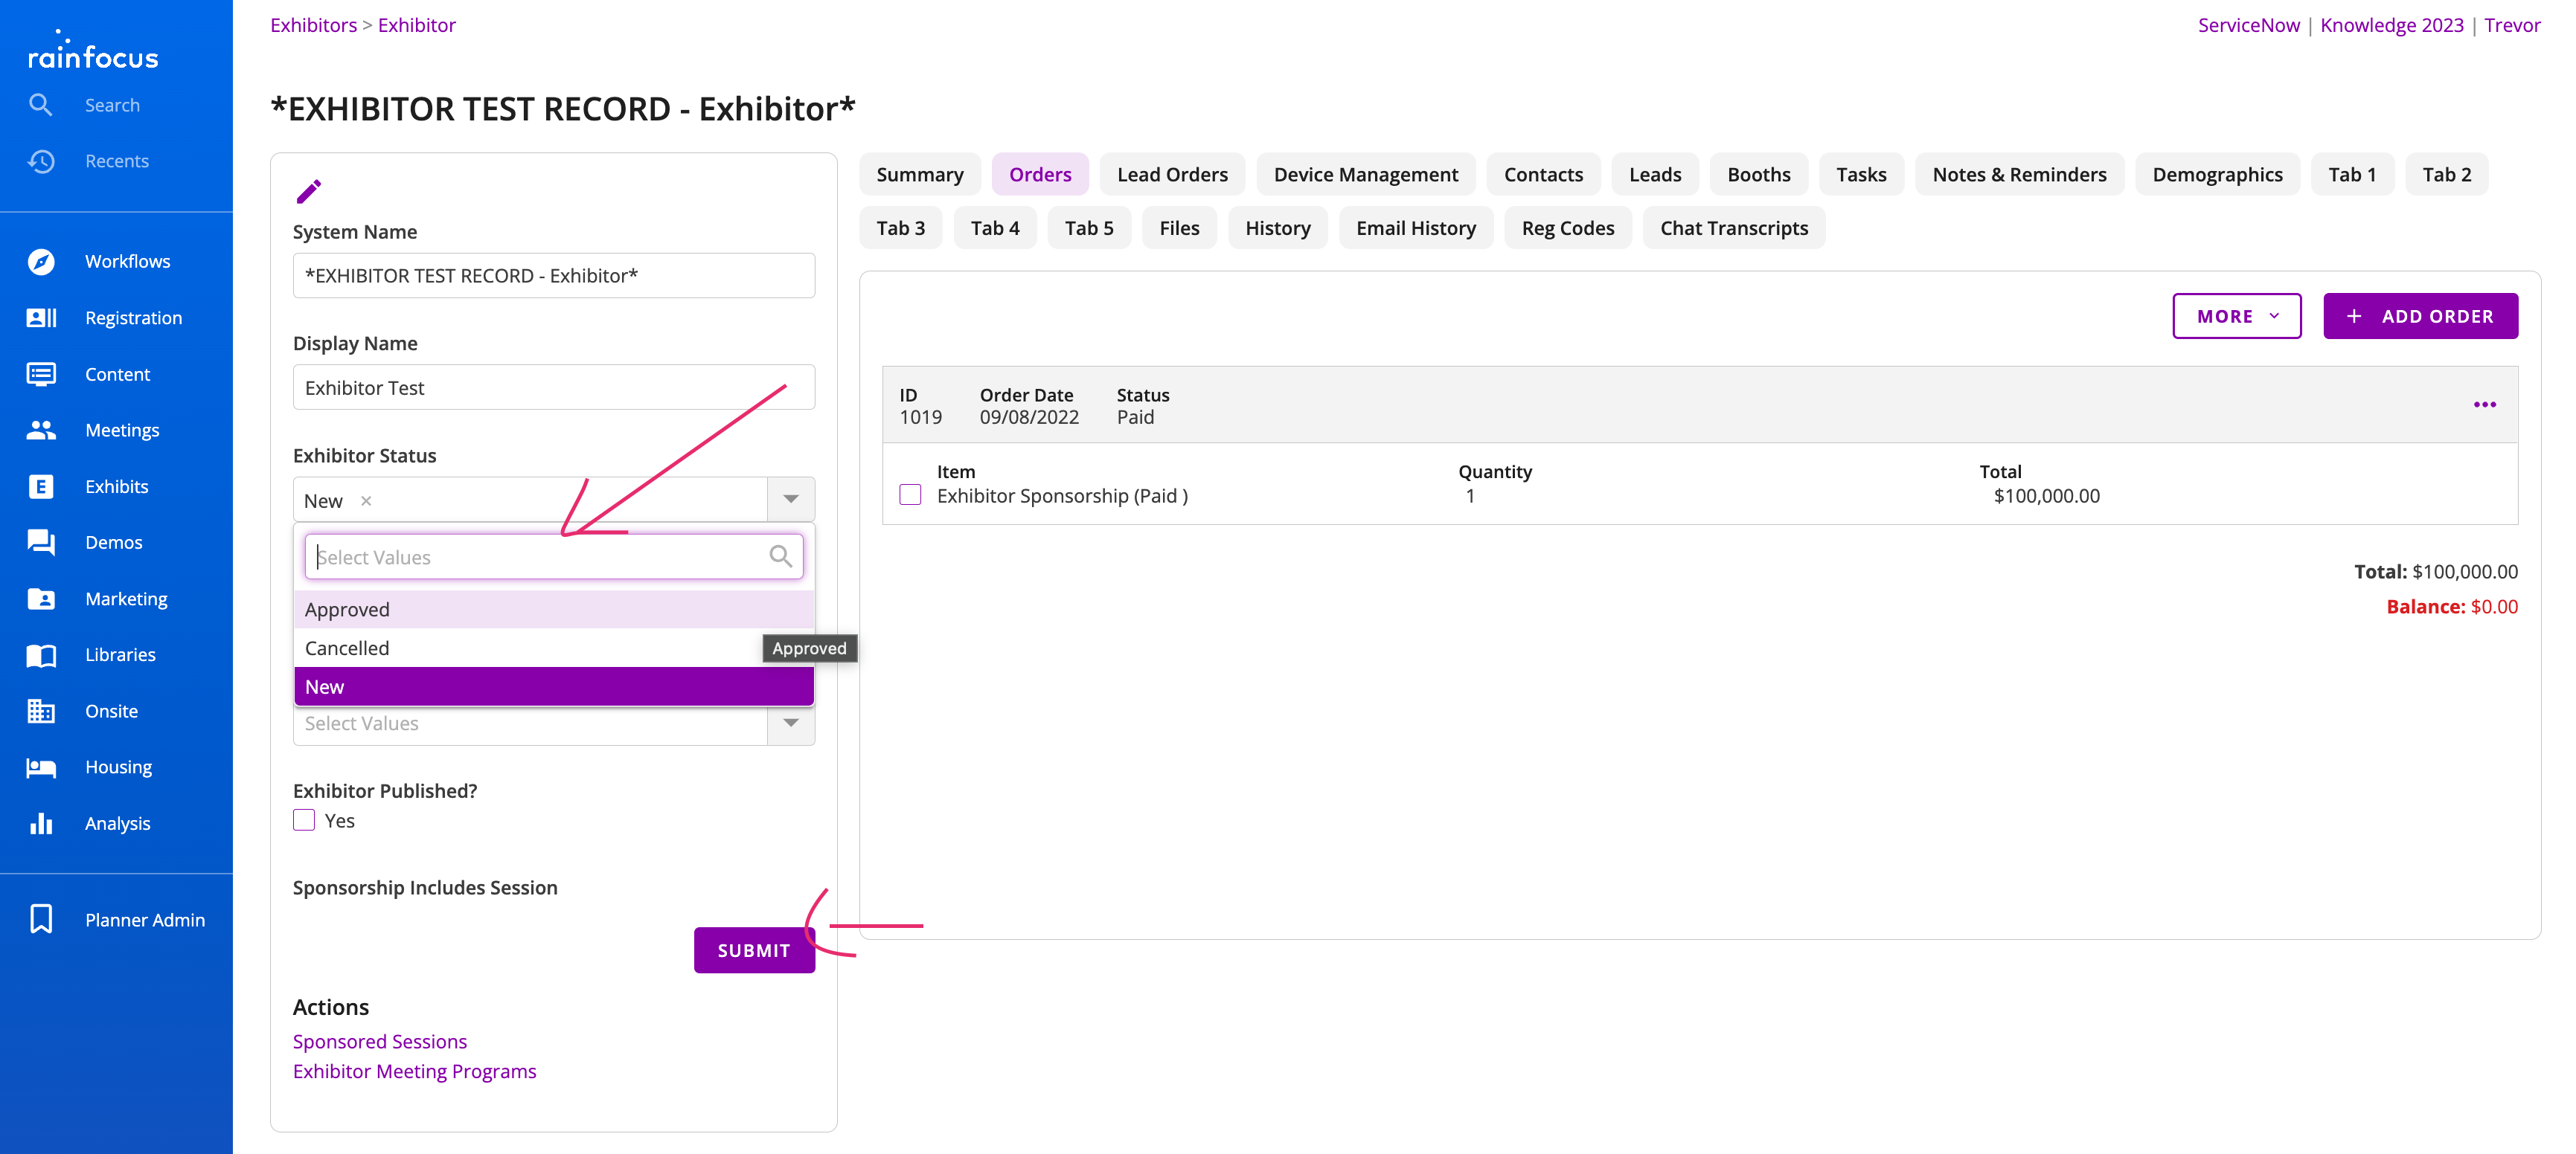The height and width of the screenshot is (1154, 2576).
Task: Expand the lower Select Values dropdown arrow
Action: 790,723
